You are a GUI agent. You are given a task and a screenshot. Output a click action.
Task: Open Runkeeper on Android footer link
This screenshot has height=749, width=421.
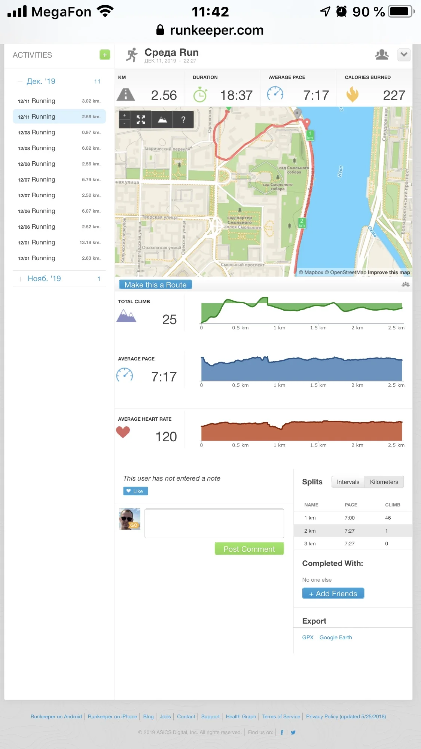(x=56, y=716)
